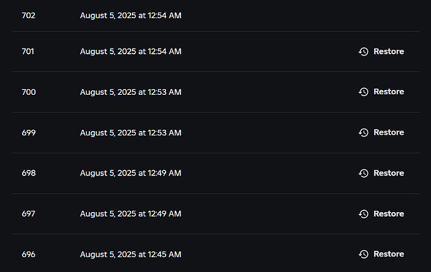Click version number 700
The height and width of the screenshot is (272, 431).
[x=28, y=92]
